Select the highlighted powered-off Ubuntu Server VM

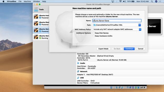41,30
